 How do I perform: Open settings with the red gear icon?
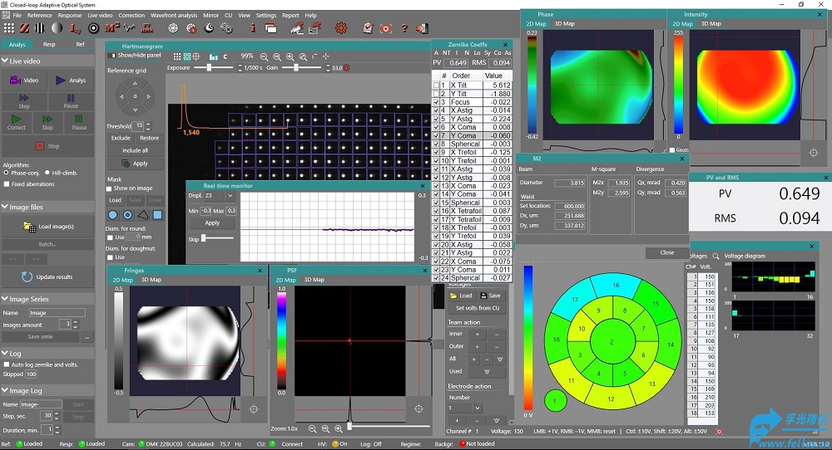coord(340,28)
